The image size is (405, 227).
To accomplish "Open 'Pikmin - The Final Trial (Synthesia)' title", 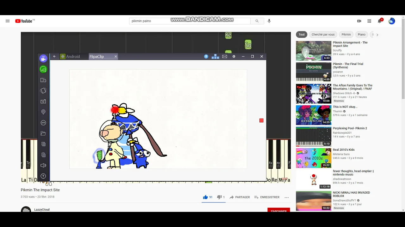I will point(348,66).
